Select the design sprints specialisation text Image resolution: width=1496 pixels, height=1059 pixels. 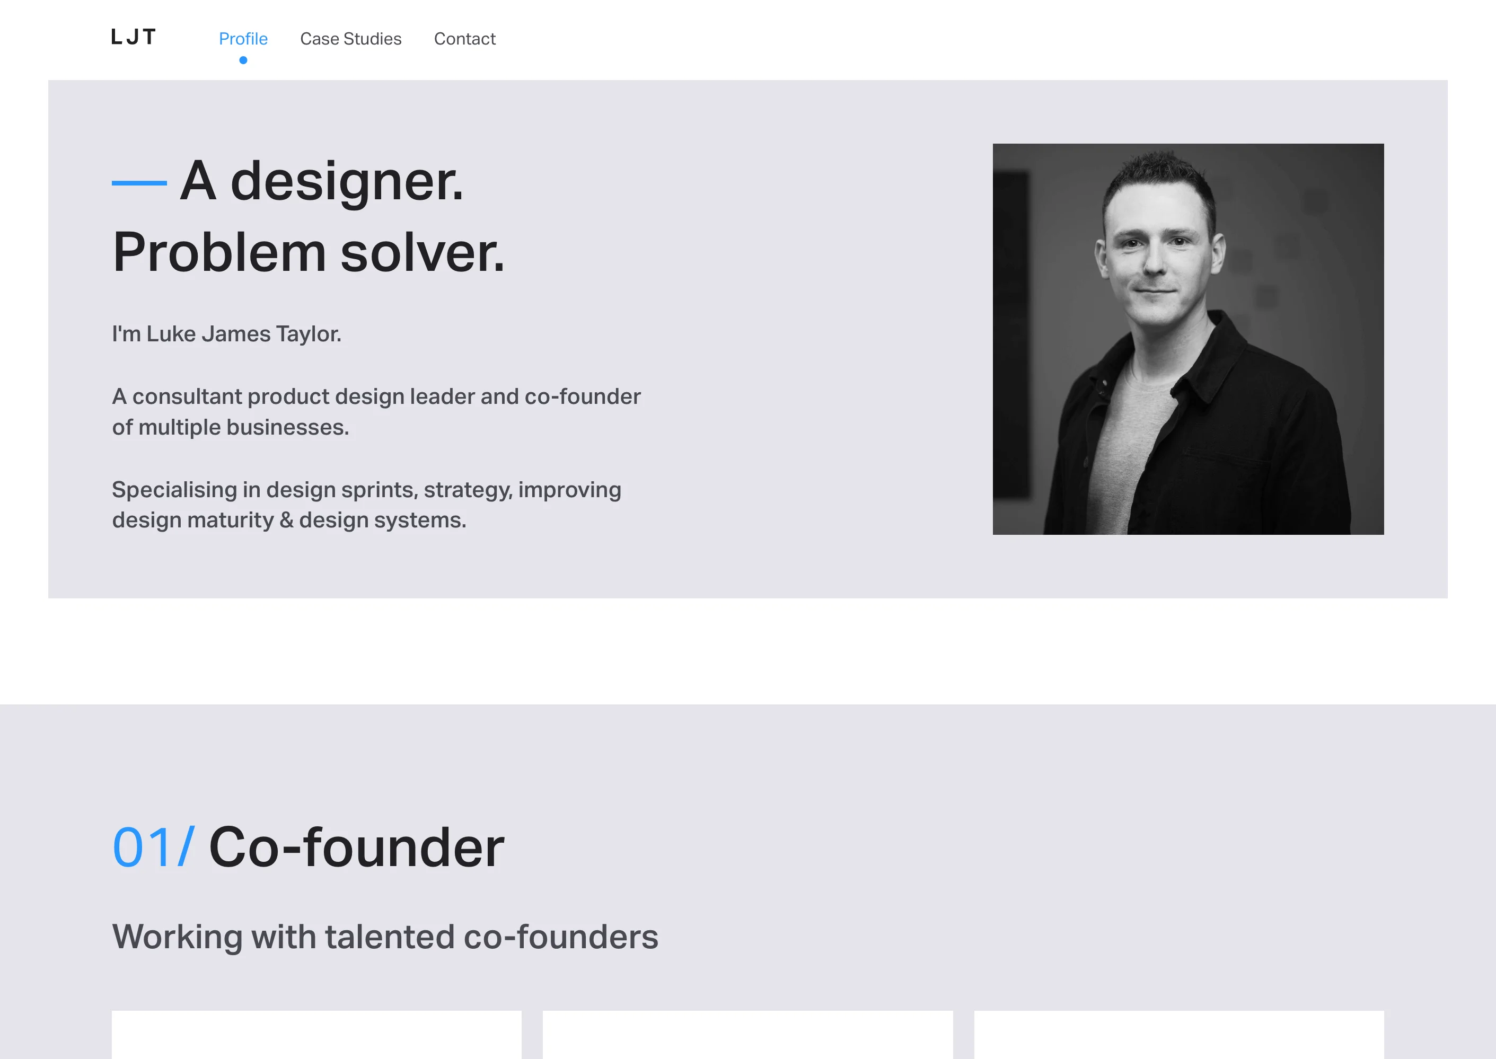pyautogui.click(x=366, y=504)
